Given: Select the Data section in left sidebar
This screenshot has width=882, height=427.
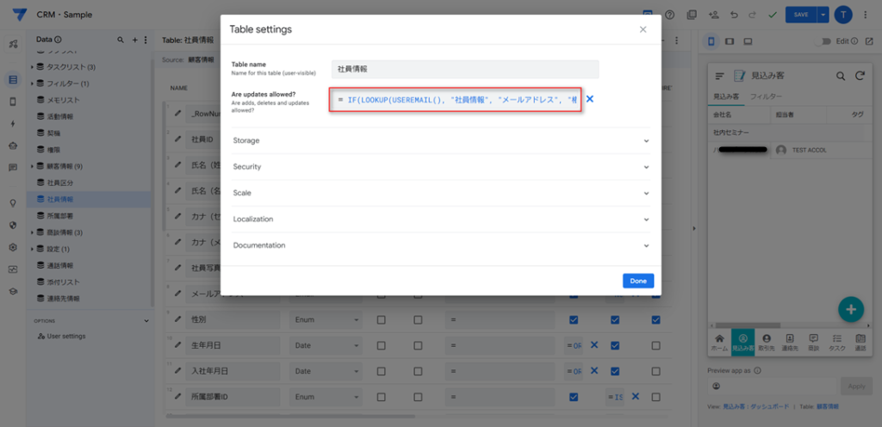Looking at the screenshot, I should click(x=12, y=79).
